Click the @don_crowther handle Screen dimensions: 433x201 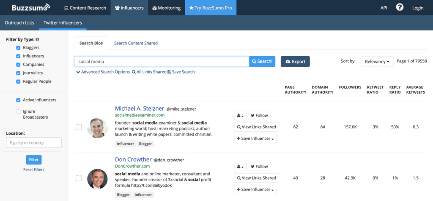pos(169,160)
